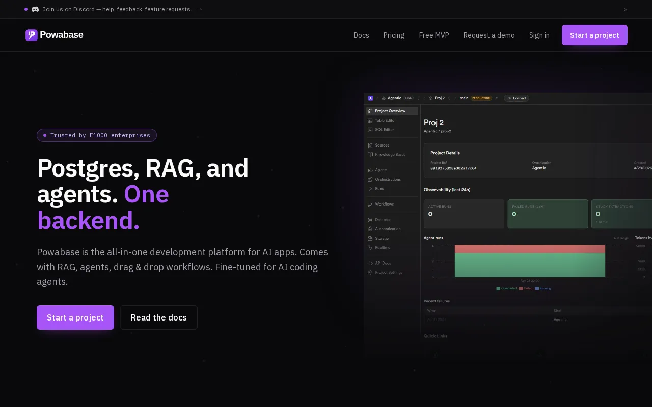This screenshot has width=652, height=407.
Task: Open the Knowledge Bases book icon
Action: (x=370, y=154)
